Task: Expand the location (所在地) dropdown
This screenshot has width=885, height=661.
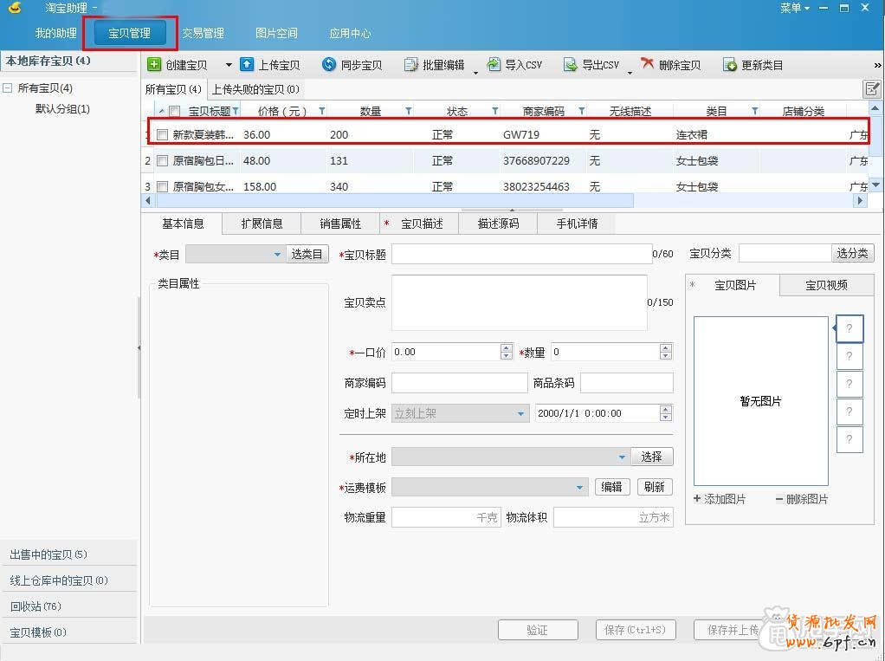Action: point(622,457)
